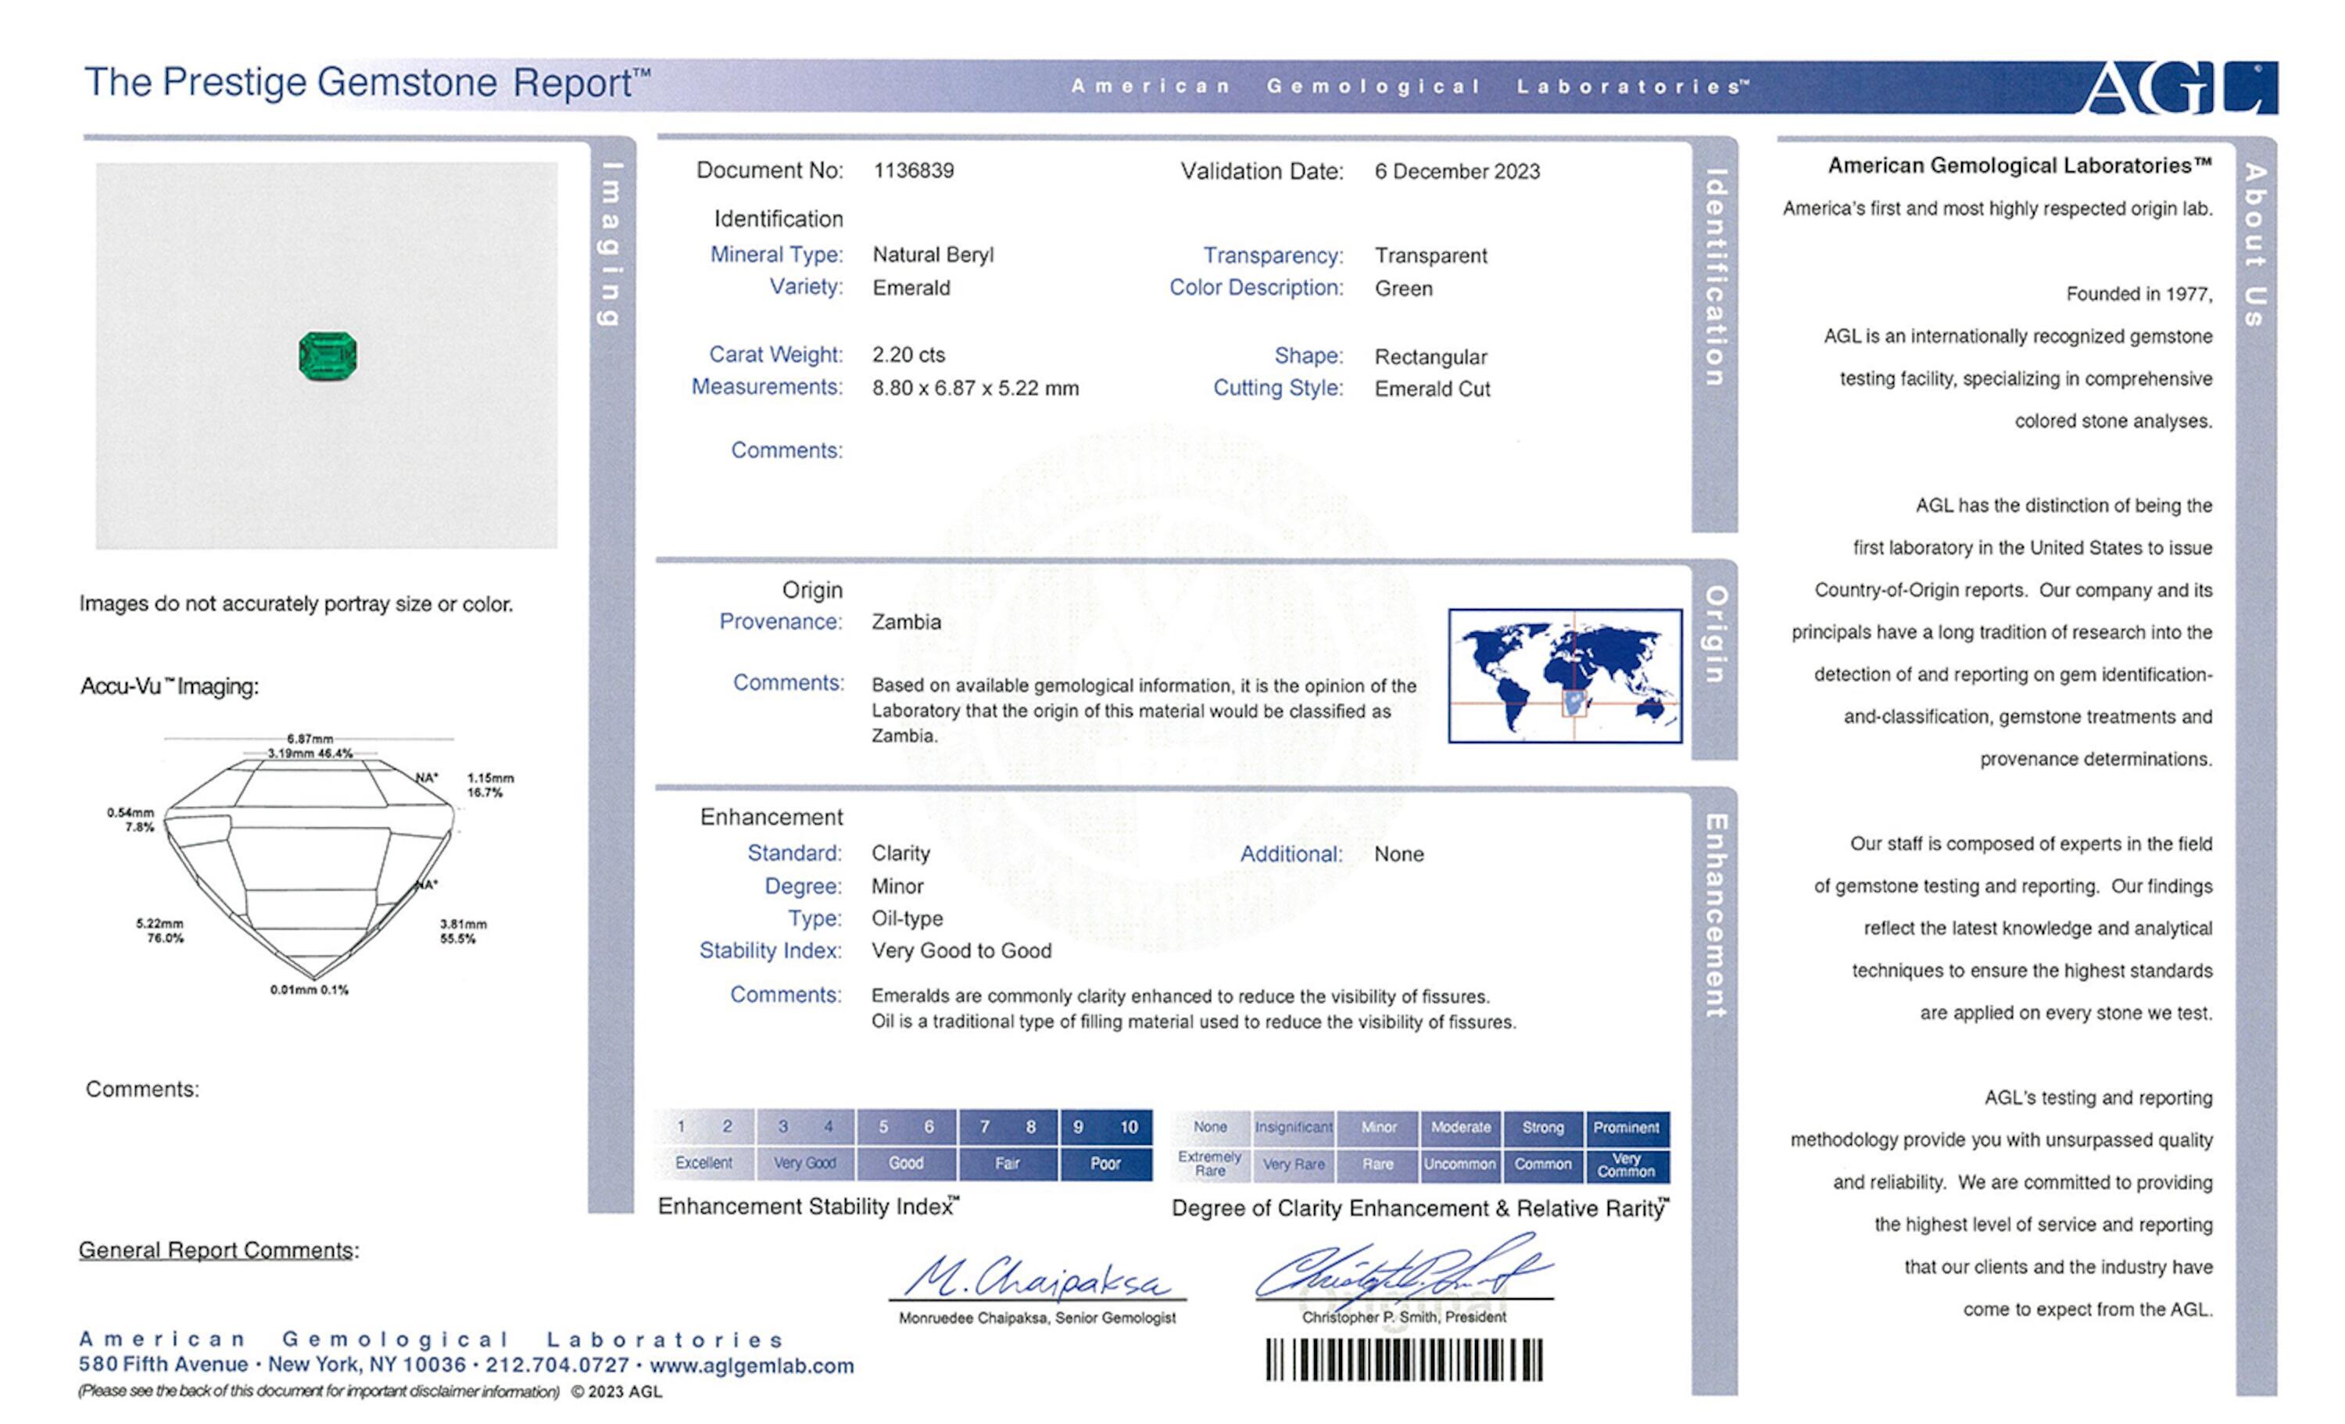Click the 'General Report Comments' heading
The image size is (2345, 1424).
pos(218,1250)
